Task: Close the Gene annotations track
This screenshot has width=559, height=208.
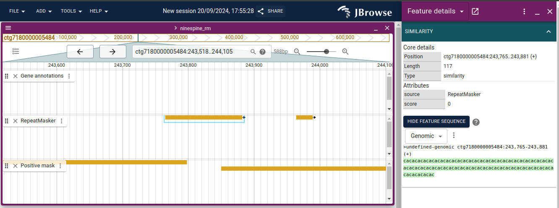Action: (x=15, y=76)
